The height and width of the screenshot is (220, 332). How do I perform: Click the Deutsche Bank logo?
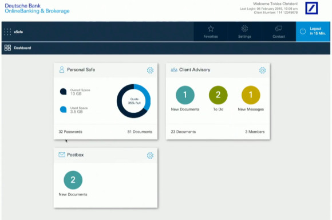[x=311, y=8]
